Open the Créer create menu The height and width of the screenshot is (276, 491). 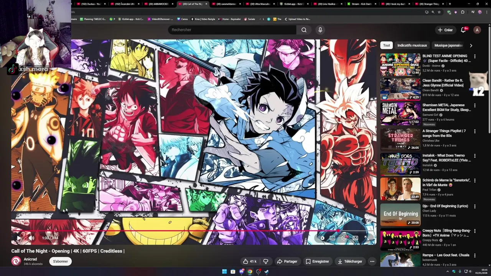[x=445, y=30]
